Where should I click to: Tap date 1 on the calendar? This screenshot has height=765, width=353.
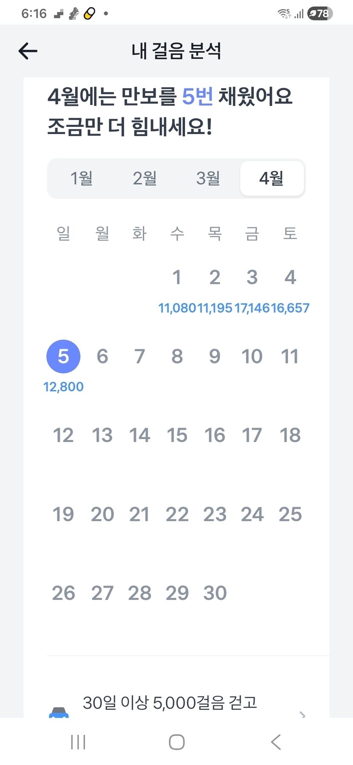pyautogui.click(x=177, y=277)
